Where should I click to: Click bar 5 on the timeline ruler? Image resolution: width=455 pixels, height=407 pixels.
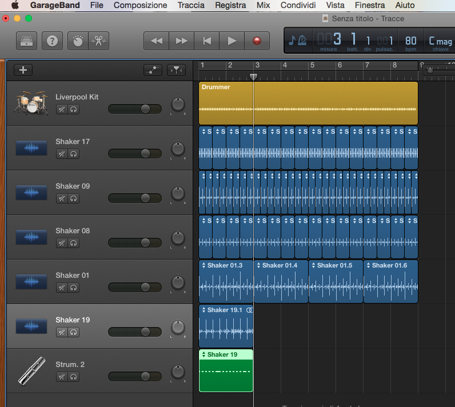[x=312, y=65]
